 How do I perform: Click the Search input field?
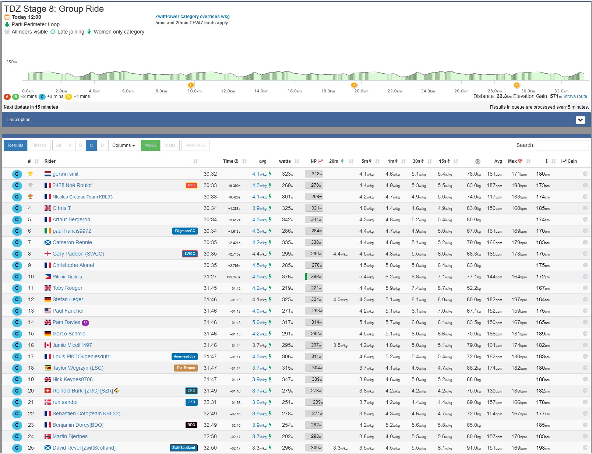563,145
